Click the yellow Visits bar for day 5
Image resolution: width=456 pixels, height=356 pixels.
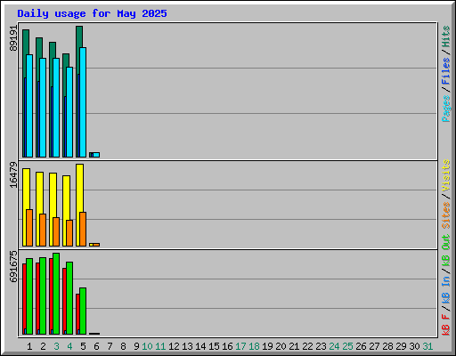tap(79, 188)
